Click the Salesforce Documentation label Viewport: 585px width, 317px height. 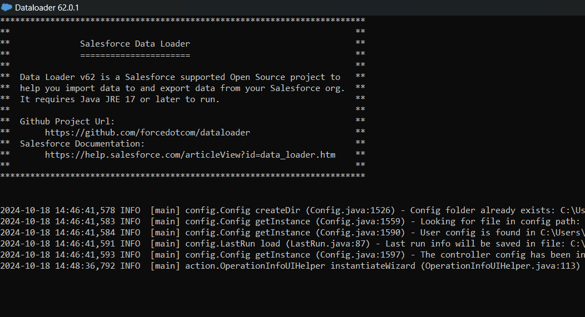(82, 143)
